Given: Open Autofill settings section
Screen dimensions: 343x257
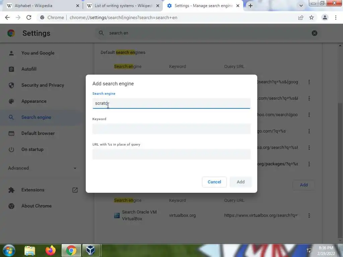Looking at the screenshot, I should point(29,69).
